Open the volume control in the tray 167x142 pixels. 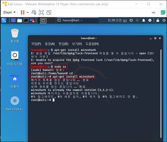[137, 20]
